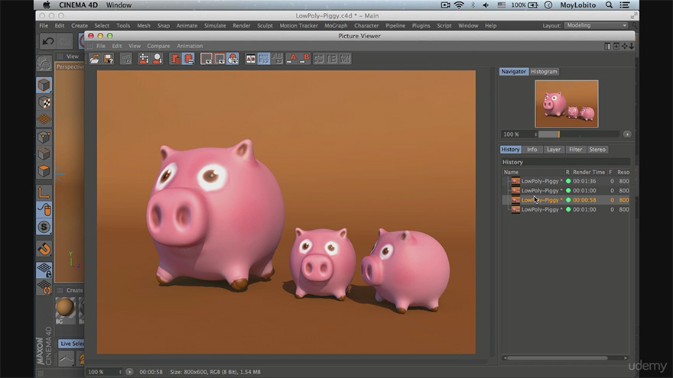
Task: Switch to the Histogram tab
Action: [544, 72]
